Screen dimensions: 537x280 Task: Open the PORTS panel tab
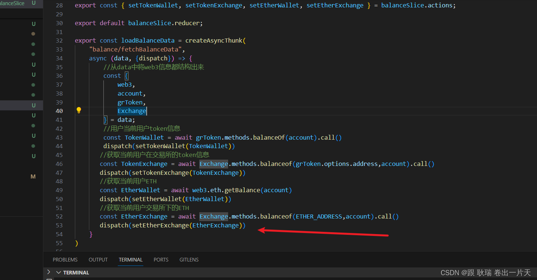coord(161,260)
